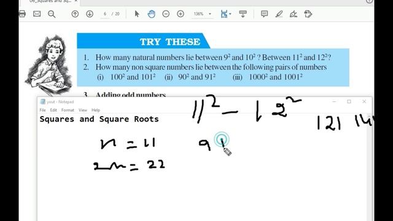Select the highlighter pen tool
The height and width of the screenshot is (221, 393).
tap(279, 14)
